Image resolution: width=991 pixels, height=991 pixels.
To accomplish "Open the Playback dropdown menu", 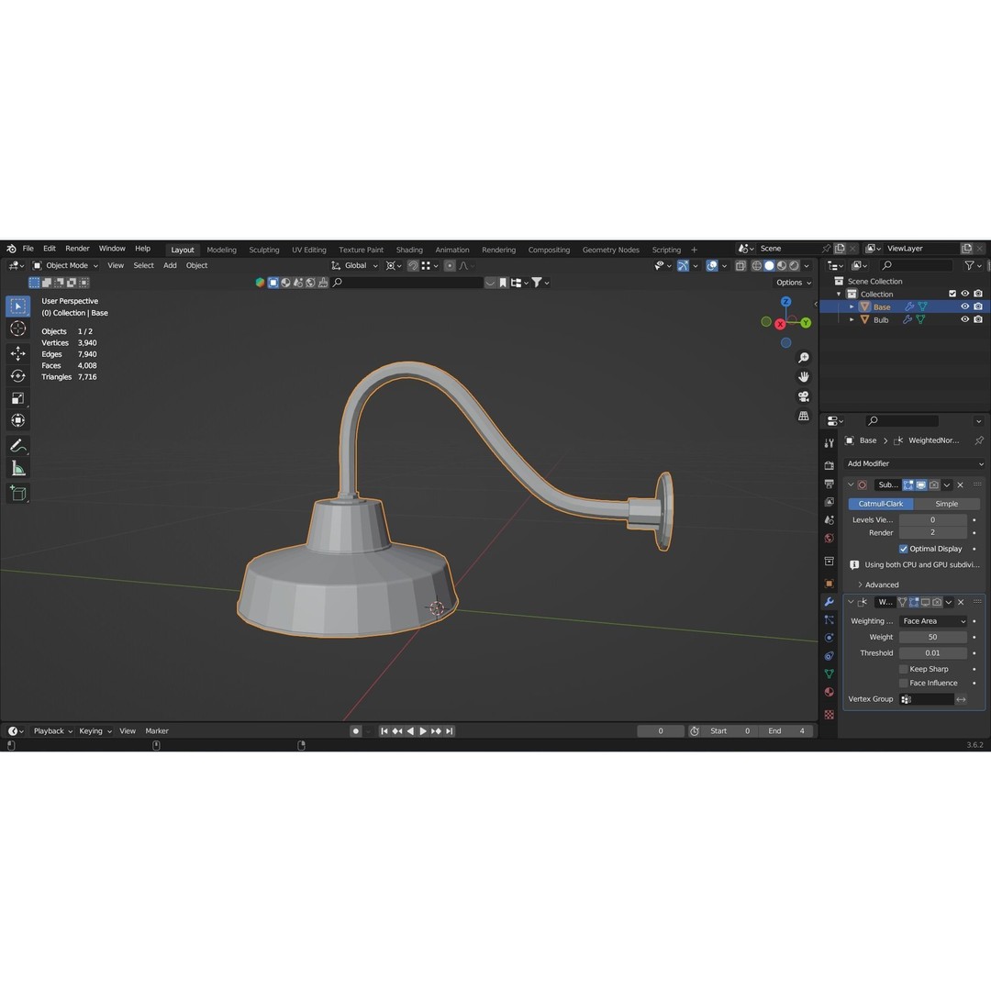I will pyautogui.click(x=53, y=731).
